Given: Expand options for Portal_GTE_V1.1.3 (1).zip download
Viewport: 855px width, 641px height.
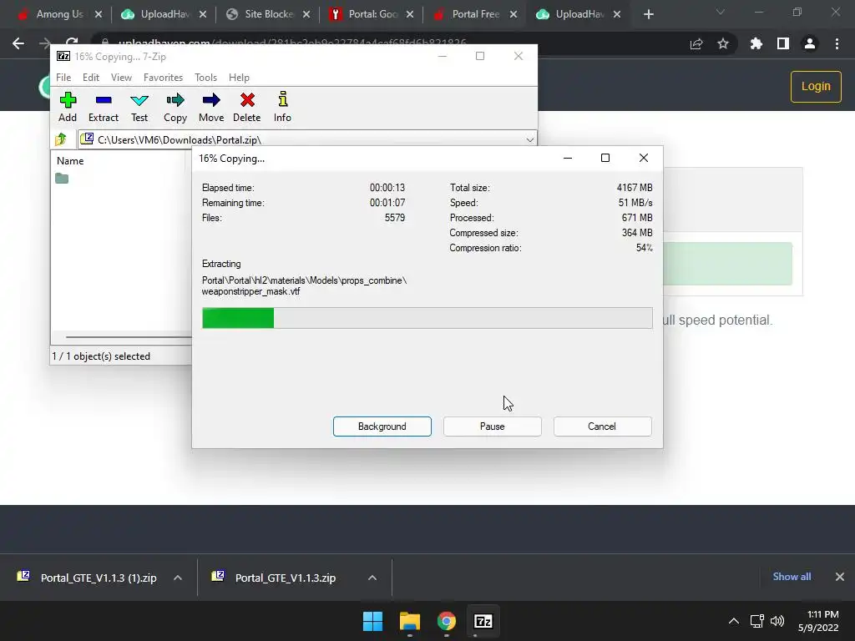Looking at the screenshot, I should tap(178, 578).
